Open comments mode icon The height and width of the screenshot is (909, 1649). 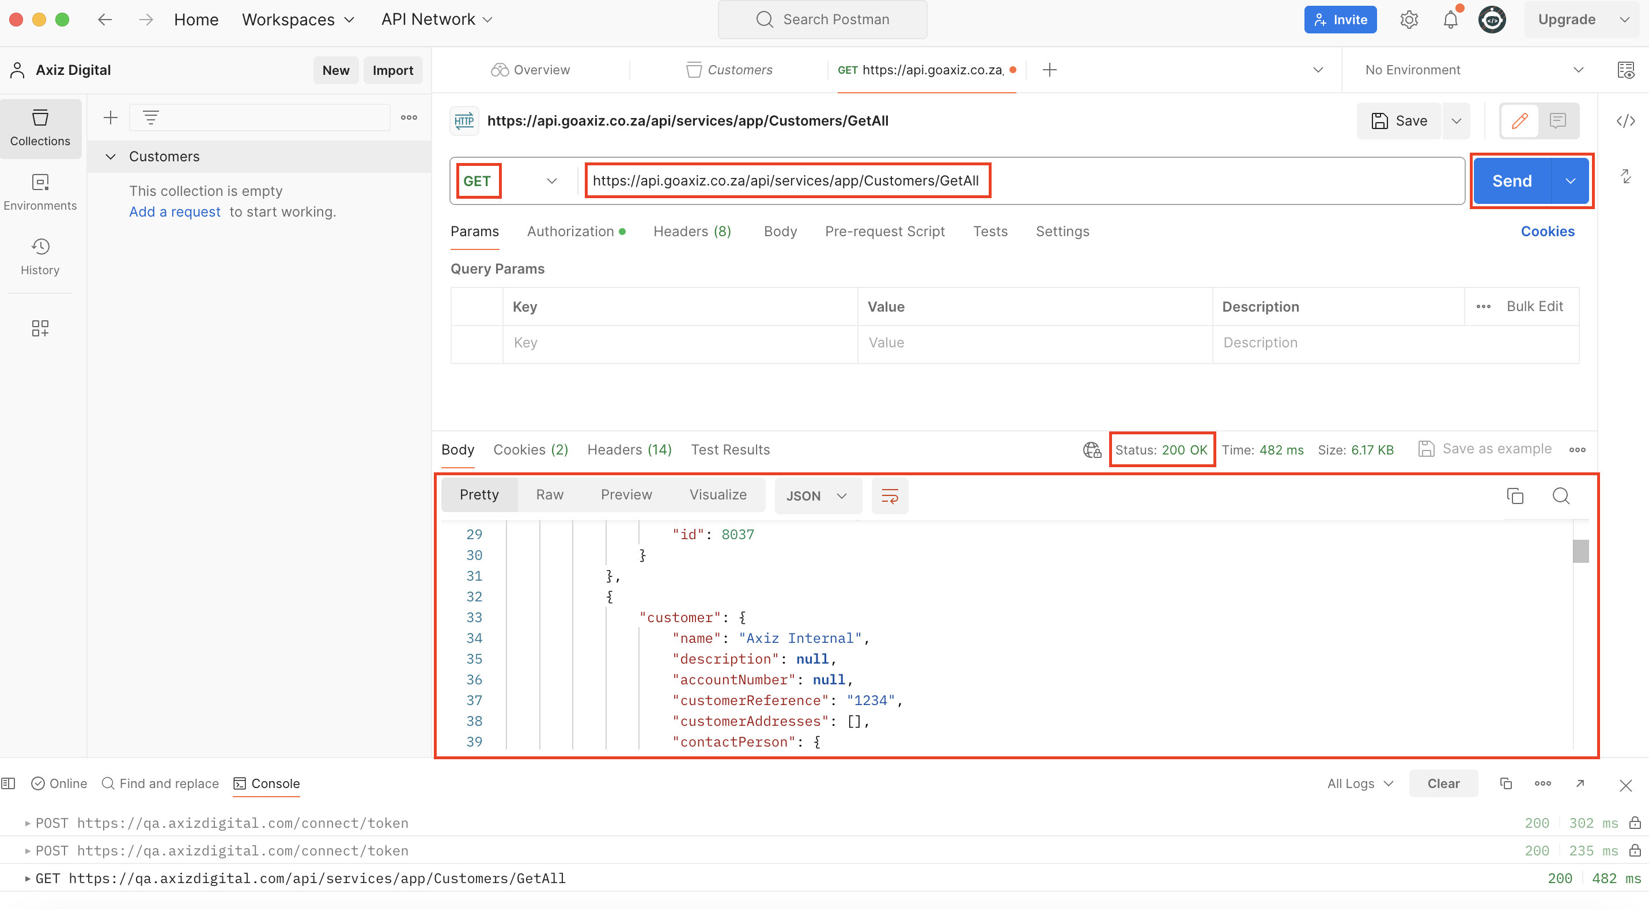(1558, 121)
